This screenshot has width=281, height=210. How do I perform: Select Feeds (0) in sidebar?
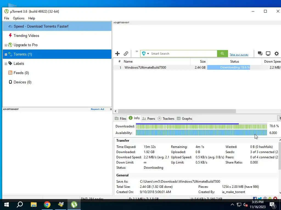tap(57, 73)
